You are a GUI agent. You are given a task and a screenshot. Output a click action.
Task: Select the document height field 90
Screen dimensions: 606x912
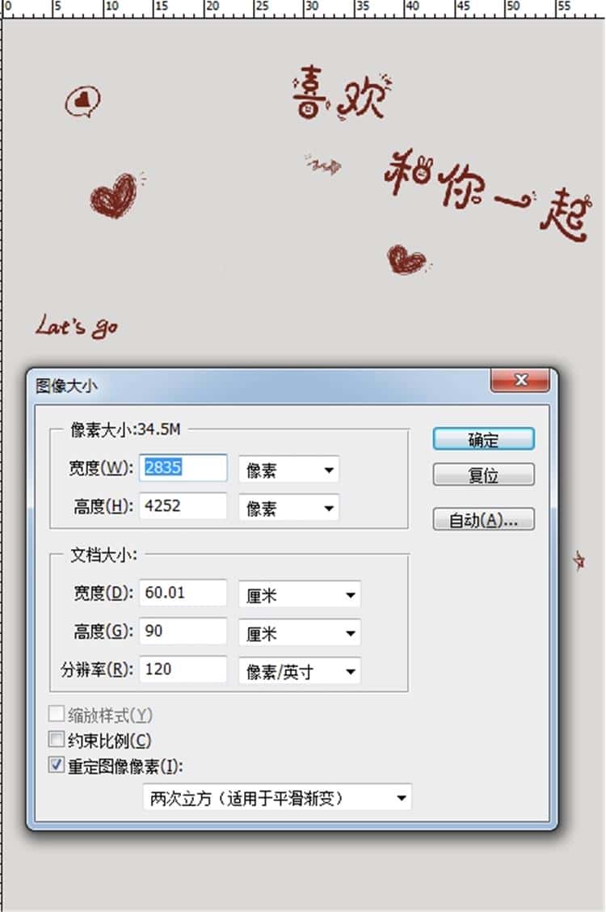(183, 631)
